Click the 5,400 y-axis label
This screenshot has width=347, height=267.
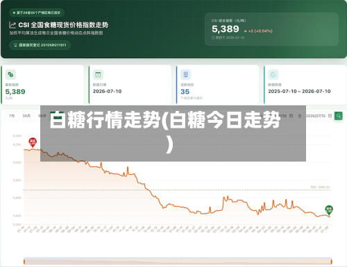coord(17,216)
